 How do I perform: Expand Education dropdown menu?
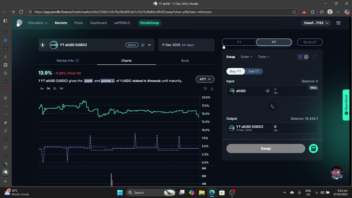click(x=38, y=23)
